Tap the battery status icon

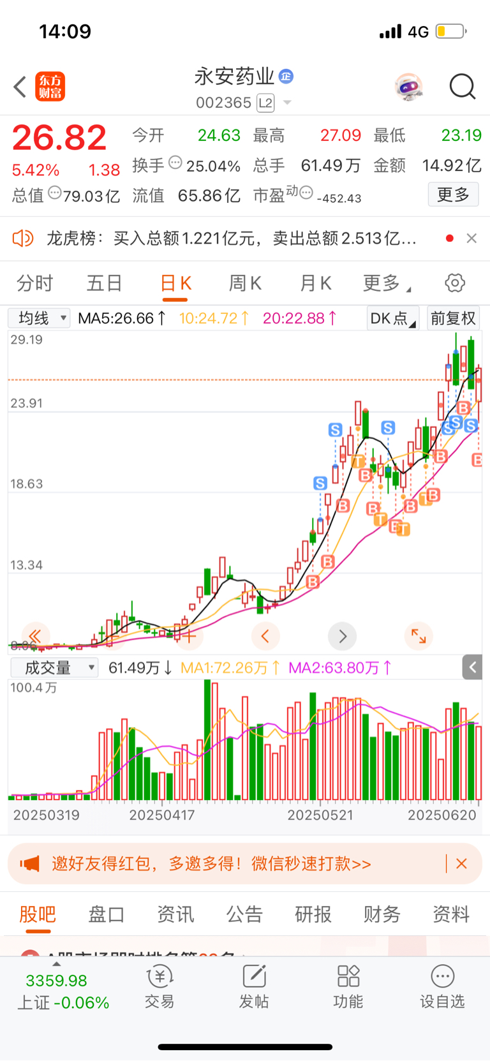450,31
